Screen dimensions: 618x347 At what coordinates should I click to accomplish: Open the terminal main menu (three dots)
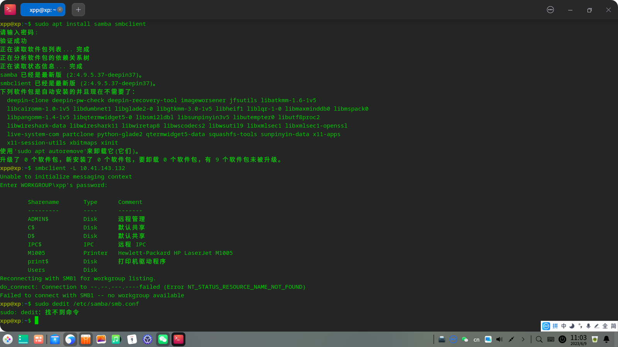point(550,10)
